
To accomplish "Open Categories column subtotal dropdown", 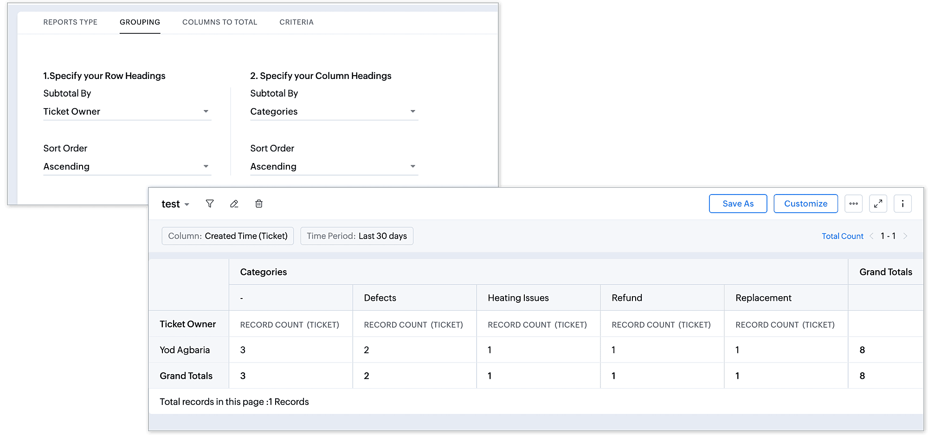I will [334, 111].
